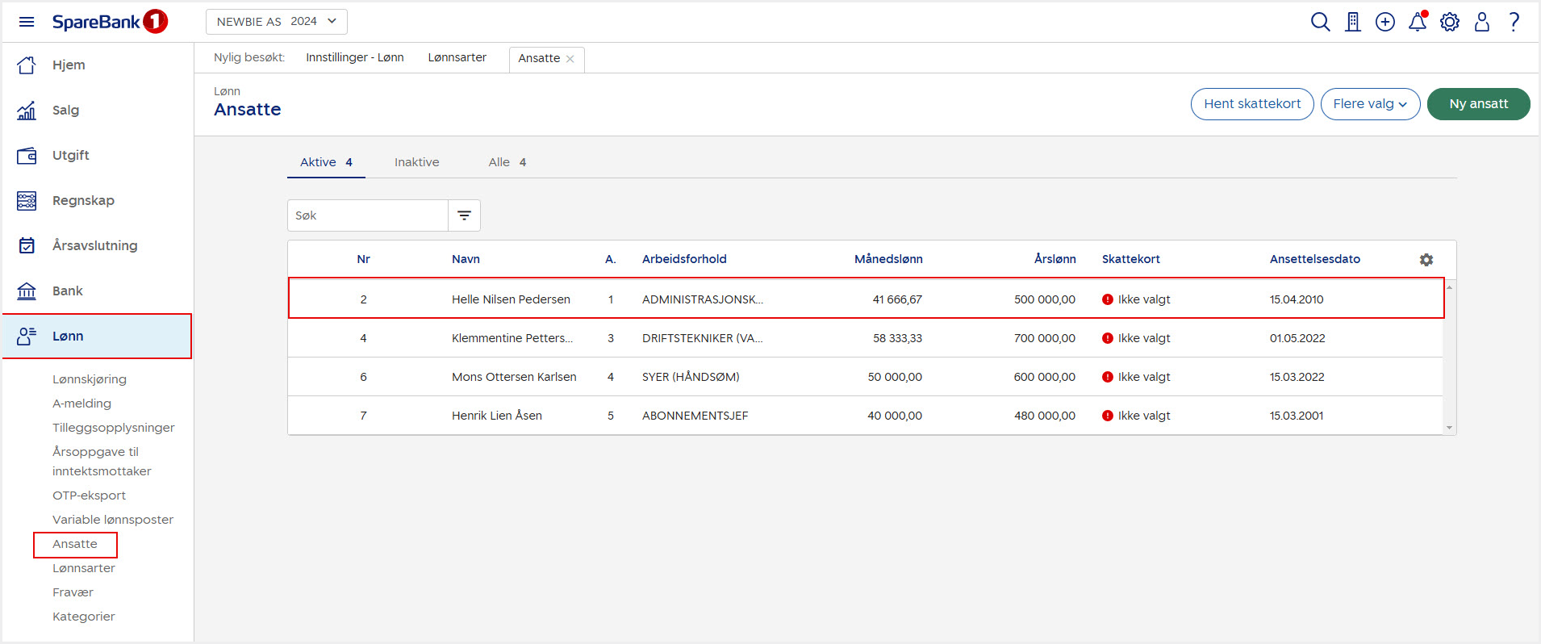Expand the Flere valg dropdown
1541x644 pixels.
tap(1370, 104)
